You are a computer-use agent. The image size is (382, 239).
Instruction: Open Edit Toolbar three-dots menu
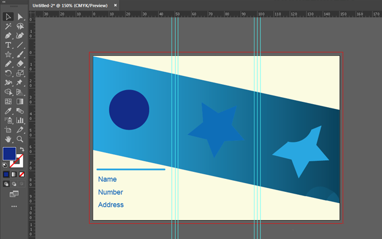pyautogui.click(x=14, y=207)
